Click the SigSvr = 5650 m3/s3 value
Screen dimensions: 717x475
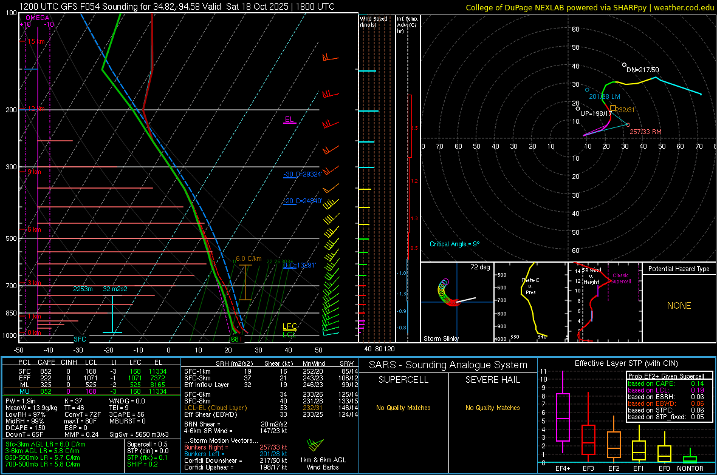click(x=139, y=434)
